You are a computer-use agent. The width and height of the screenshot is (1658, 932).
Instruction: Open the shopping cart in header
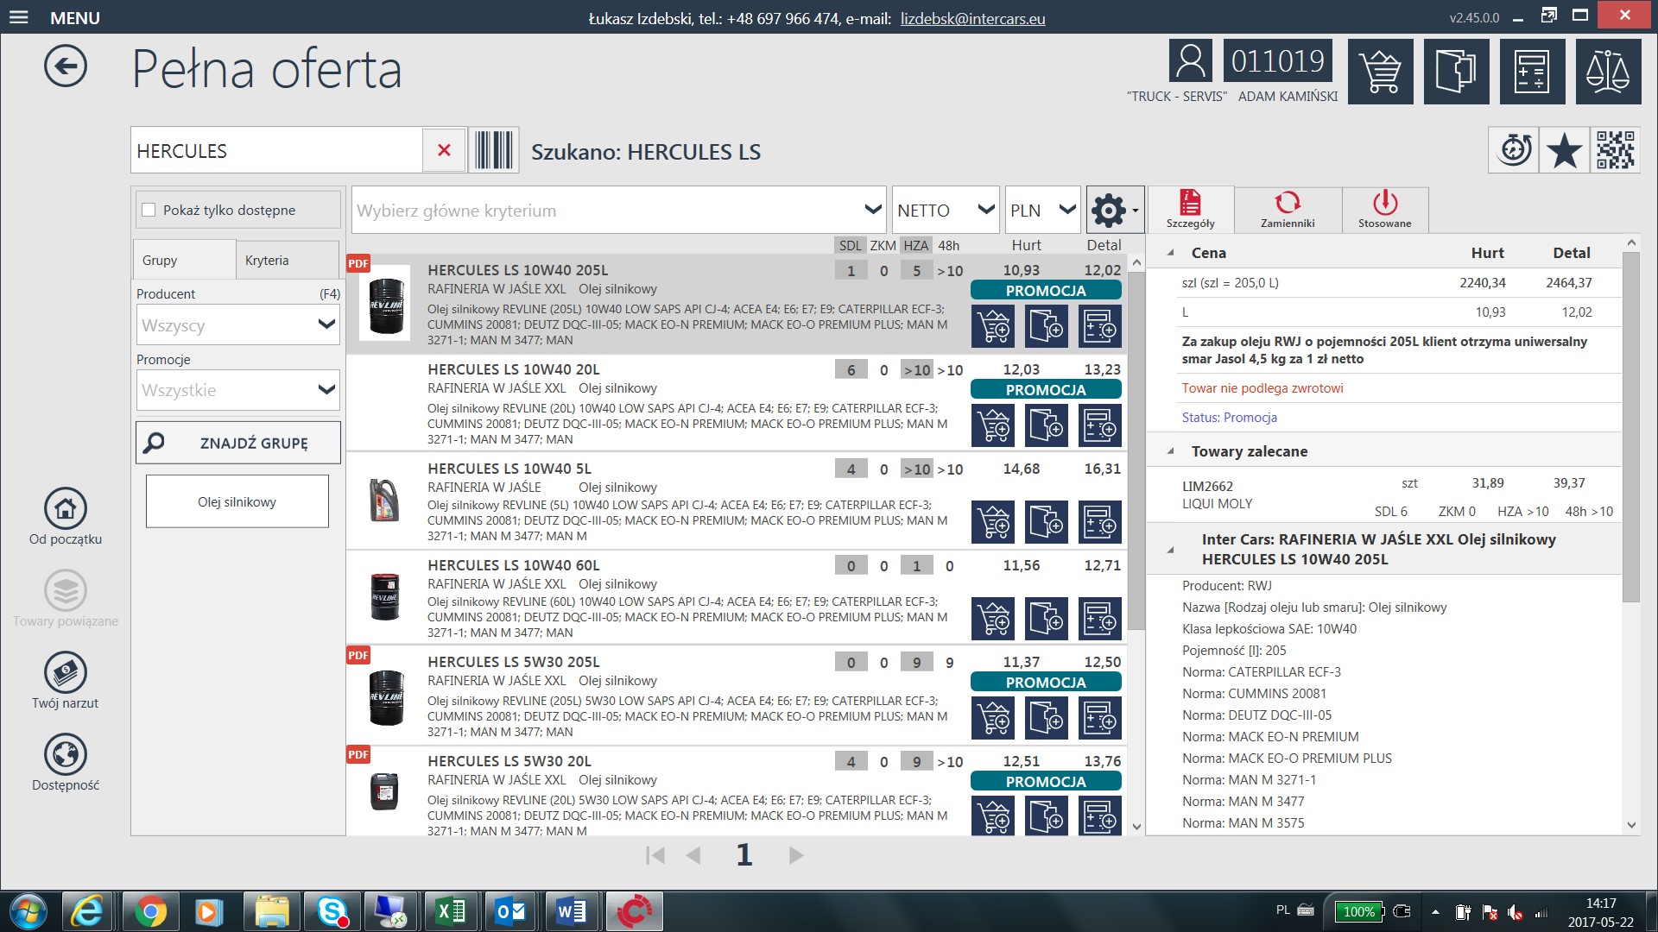point(1380,72)
